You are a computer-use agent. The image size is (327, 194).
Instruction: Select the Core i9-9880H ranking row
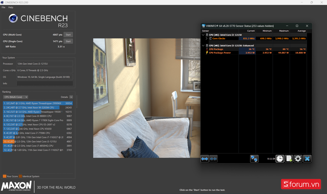[38, 116]
